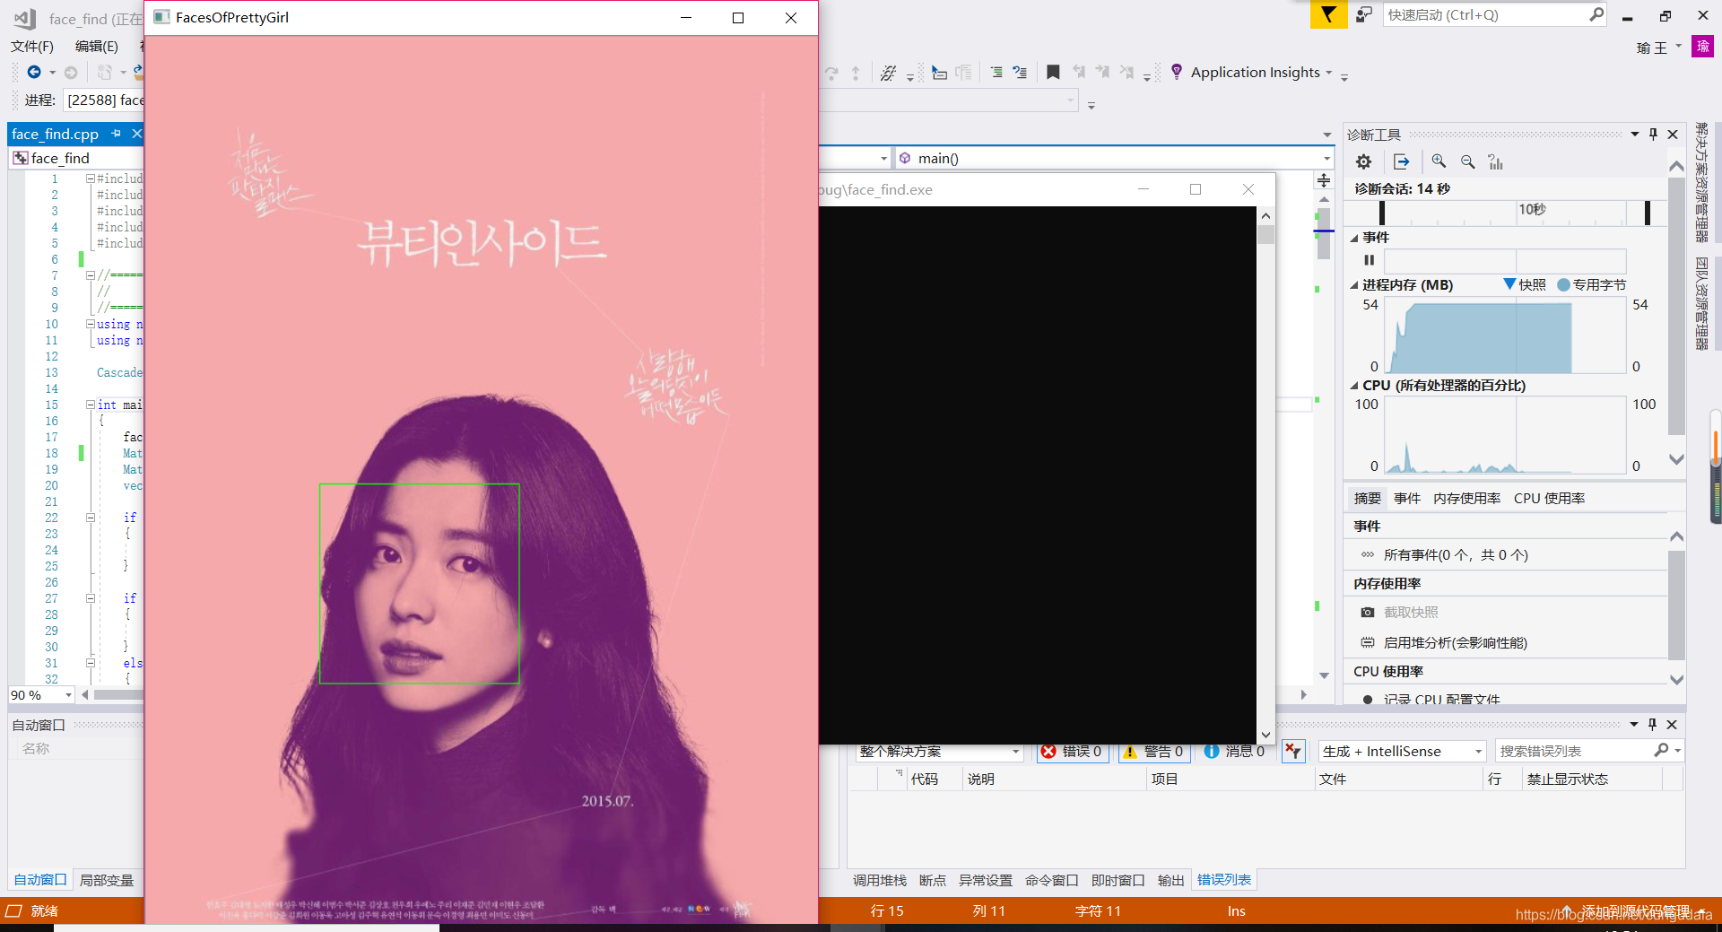The image size is (1722, 932).
Task: Toggle the Warnings 0 filter
Action: (1154, 751)
